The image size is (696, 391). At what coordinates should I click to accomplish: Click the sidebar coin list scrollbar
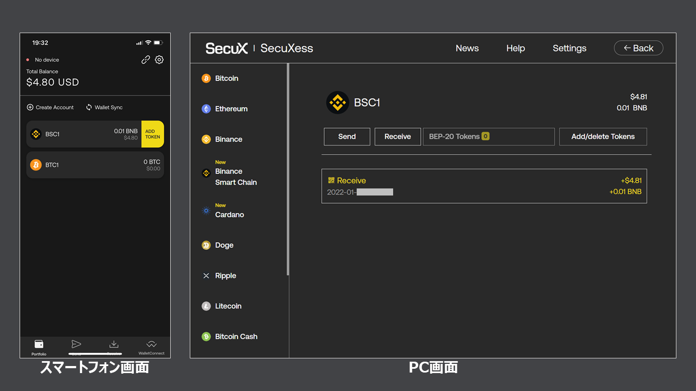coord(288,169)
